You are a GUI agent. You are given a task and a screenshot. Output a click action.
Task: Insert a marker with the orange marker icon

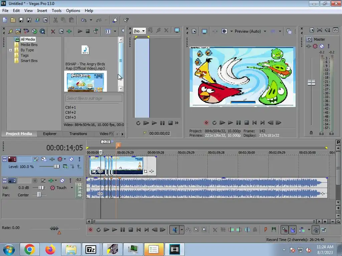266,230
